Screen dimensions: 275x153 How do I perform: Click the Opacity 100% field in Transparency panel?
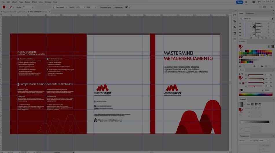coord(263,141)
